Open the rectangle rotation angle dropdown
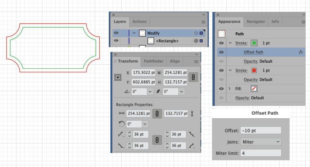Viewport: 310px width, 167px height. (x=145, y=124)
